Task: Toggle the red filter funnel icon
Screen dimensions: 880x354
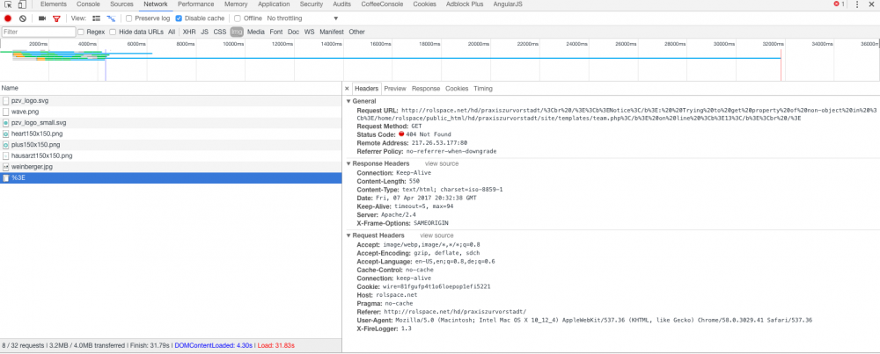Action: (56, 18)
